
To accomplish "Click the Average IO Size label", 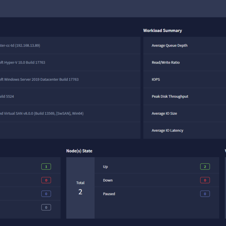I will coord(164,114).
